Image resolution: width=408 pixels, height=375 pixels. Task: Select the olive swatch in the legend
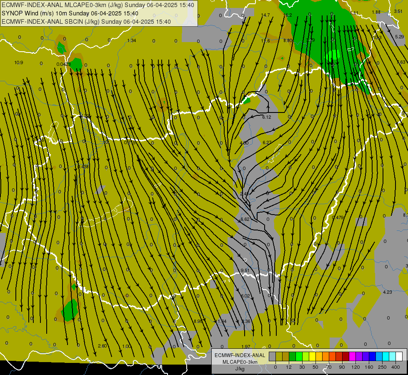279,356
